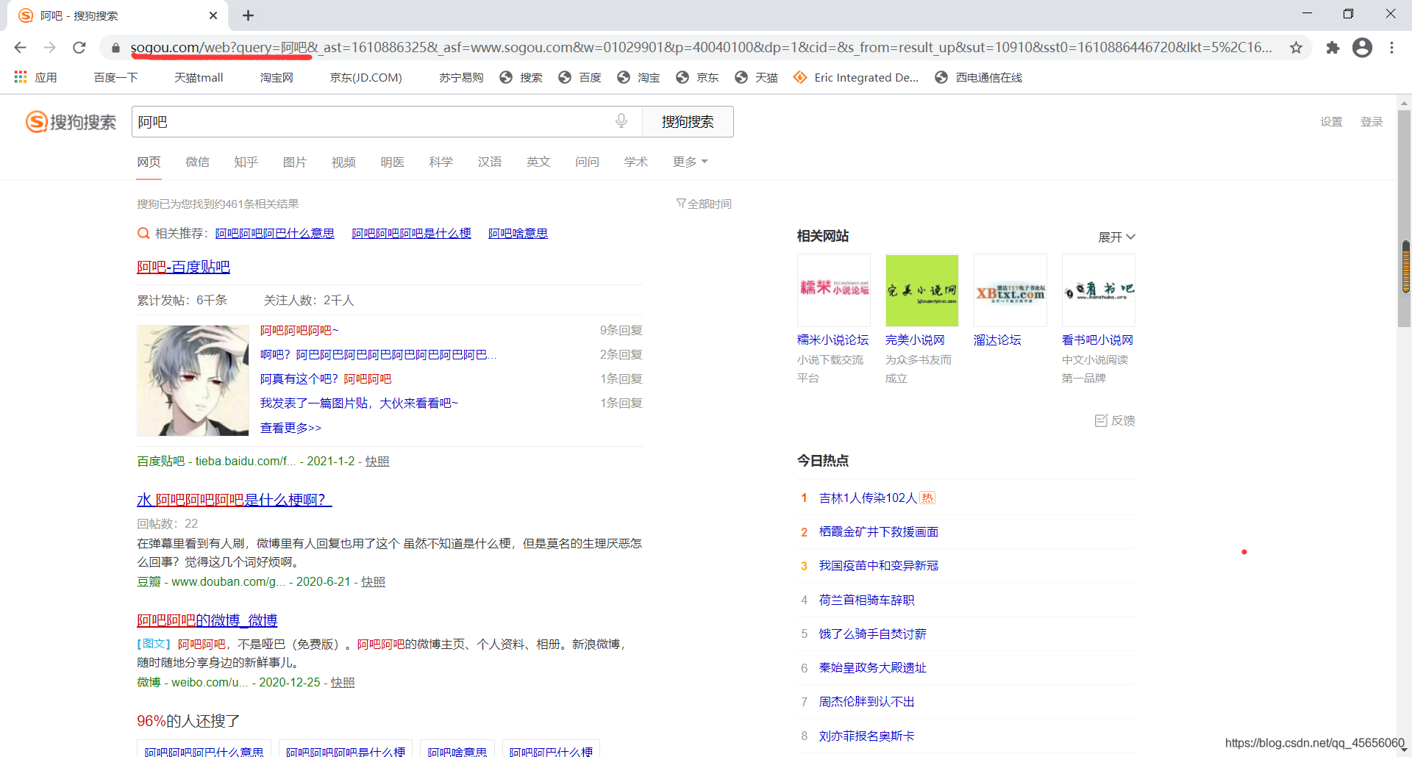Open the 快照 cache link for douban result
Image resolution: width=1412 pixels, height=757 pixels.
373,581
